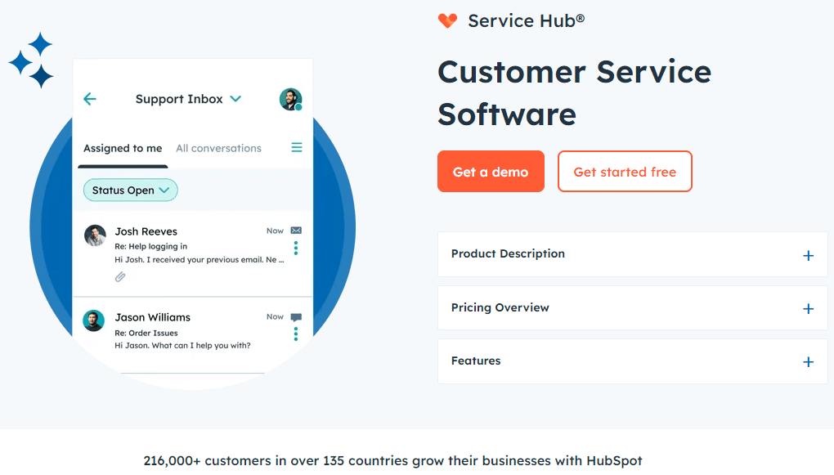The width and height of the screenshot is (834, 475).
Task: Click the user profile avatar in inbox header
Action: point(291,100)
